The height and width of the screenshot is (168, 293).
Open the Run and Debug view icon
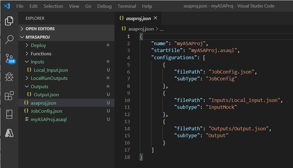[9, 77]
